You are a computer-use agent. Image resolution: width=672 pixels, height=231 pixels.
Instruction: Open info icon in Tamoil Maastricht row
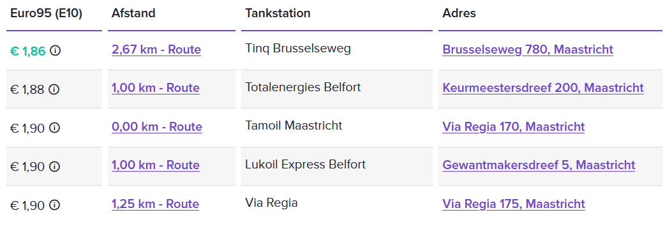point(54,128)
